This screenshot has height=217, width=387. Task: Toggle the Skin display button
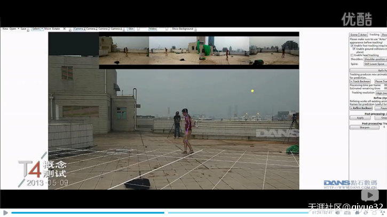pos(131,29)
